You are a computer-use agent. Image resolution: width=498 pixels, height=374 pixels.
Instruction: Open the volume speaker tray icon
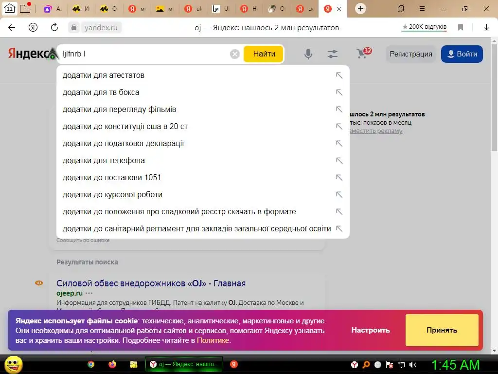coord(412,365)
